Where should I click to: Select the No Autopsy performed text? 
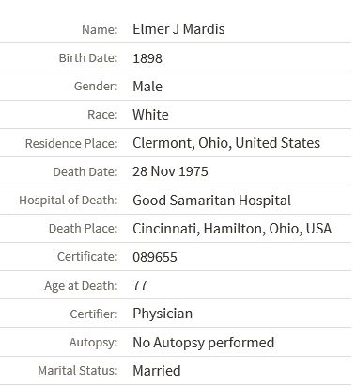(x=204, y=343)
